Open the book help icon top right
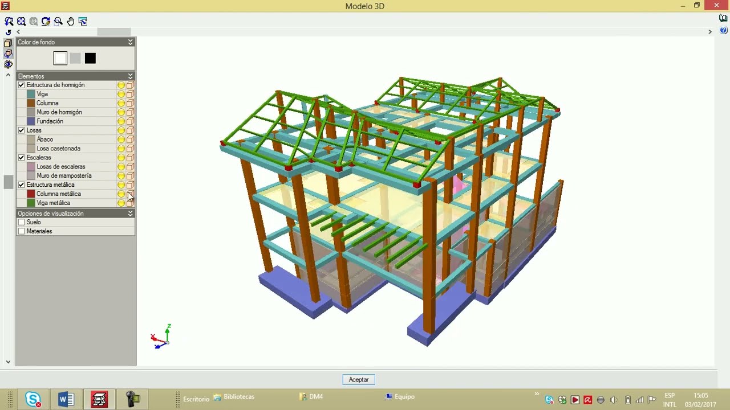The height and width of the screenshot is (410, 730). [x=723, y=18]
